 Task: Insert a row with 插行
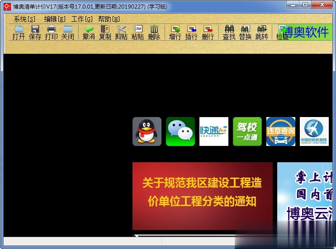point(191,33)
